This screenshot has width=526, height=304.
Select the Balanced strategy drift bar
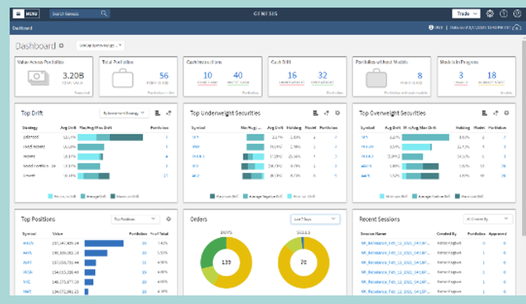pyautogui.click(x=110, y=137)
